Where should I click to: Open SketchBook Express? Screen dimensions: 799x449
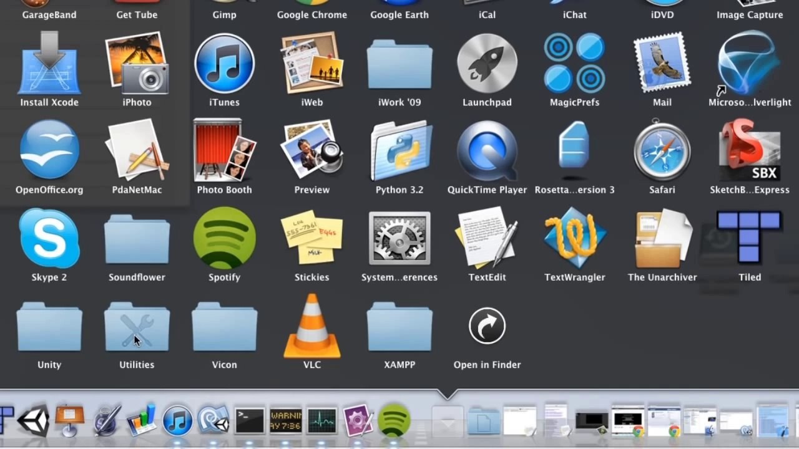coord(749,151)
